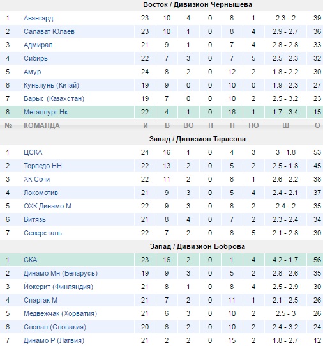Click the Барыс (Казахстан) link
The image size is (323, 346).
coord(54,98)
